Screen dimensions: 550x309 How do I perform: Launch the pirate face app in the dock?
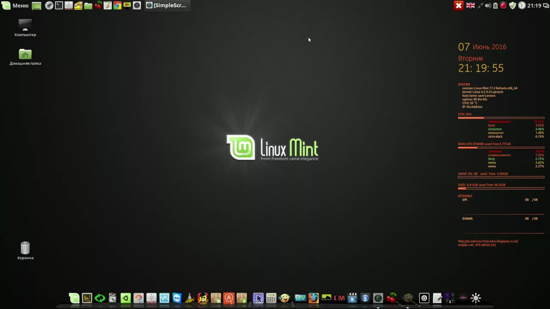pos(203,298)
